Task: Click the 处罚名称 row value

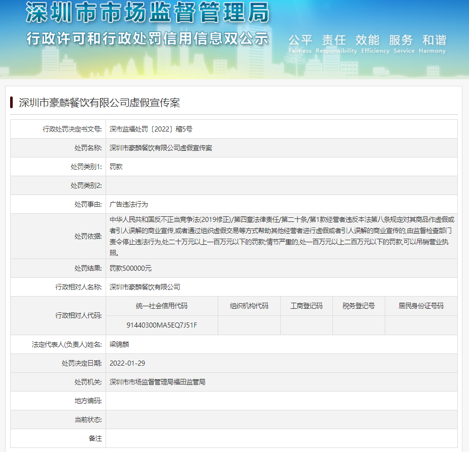Action: pyautogui.click(x=161, y=148)
